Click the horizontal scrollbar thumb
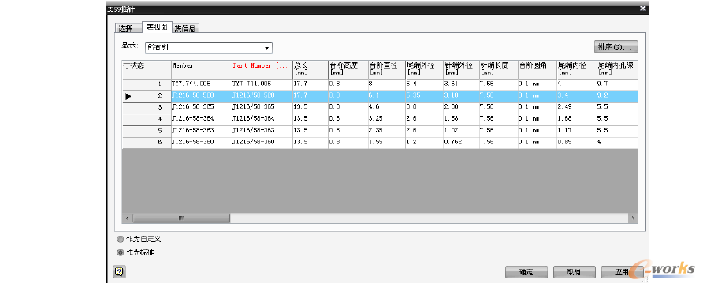Image resolution: width=703 pixels, height=287 pixels. [181, 218]
